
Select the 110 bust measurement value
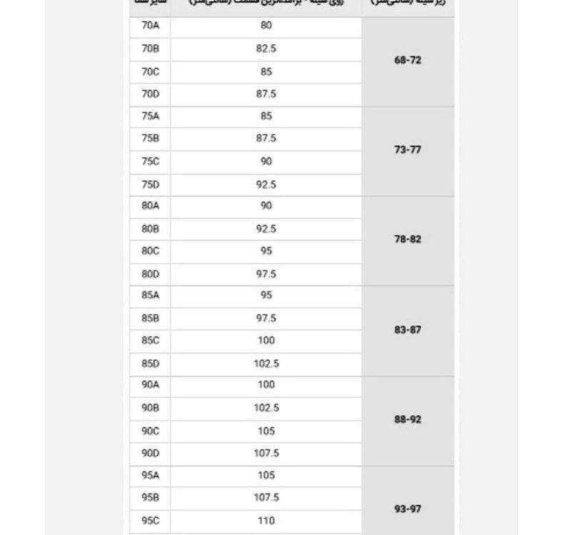[266, 521]
